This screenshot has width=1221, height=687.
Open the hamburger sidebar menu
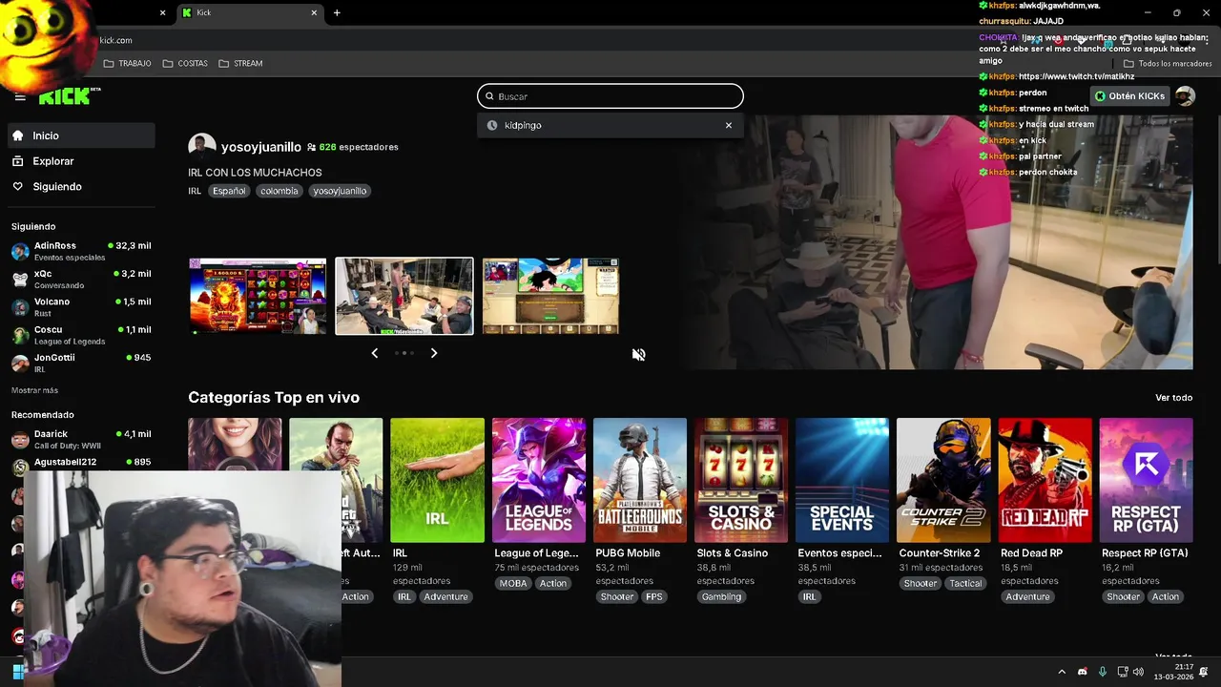click(20, 96)
